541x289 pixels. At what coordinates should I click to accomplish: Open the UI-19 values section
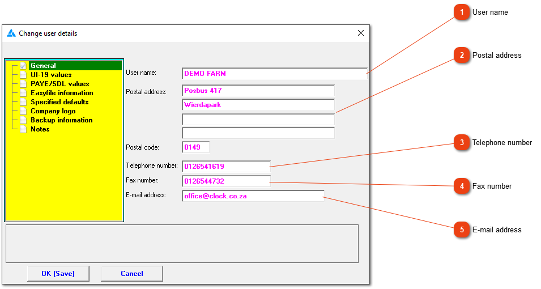tap(51, 75)
